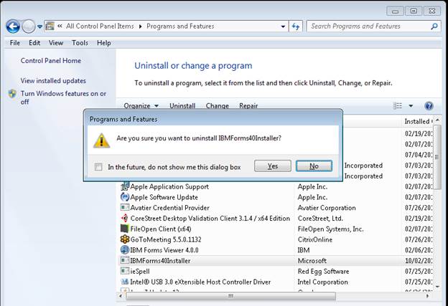
Task: Click the horizontal scrollbar right arrow
Action: point(428,296)
